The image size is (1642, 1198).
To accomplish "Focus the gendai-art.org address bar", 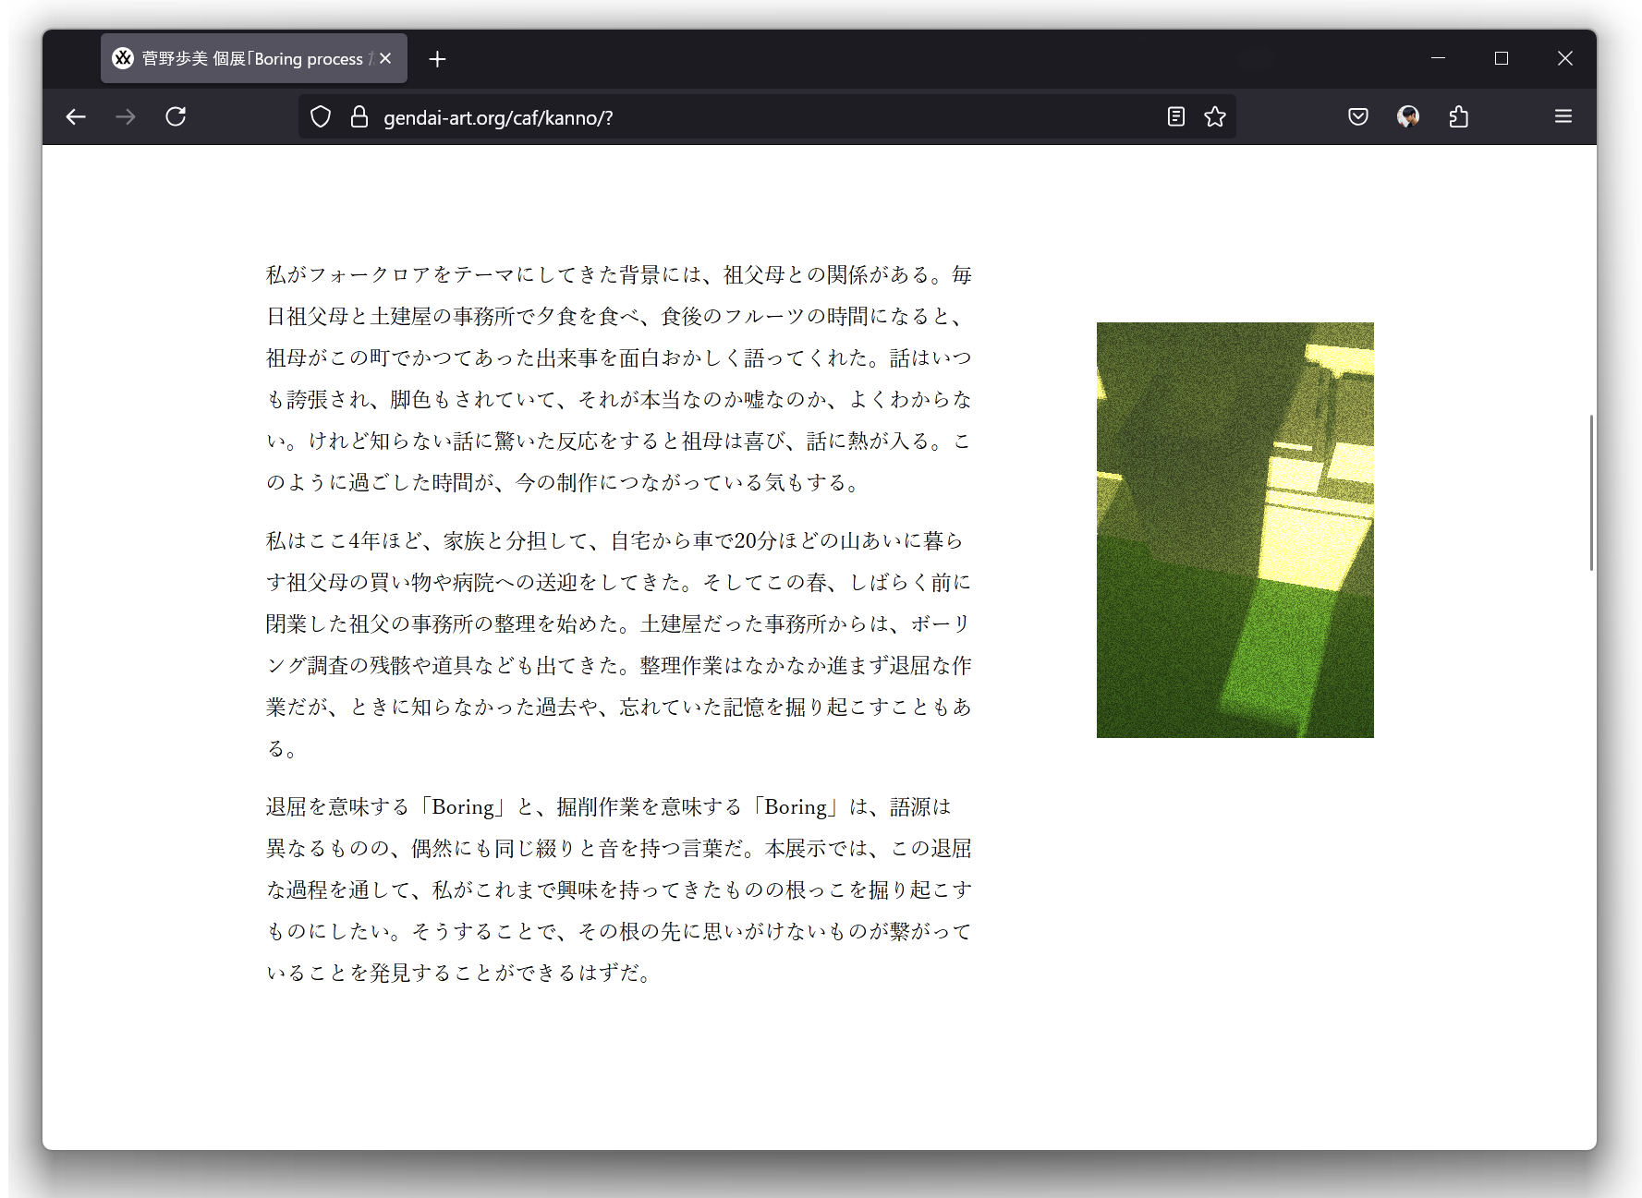I will point(739,117).
